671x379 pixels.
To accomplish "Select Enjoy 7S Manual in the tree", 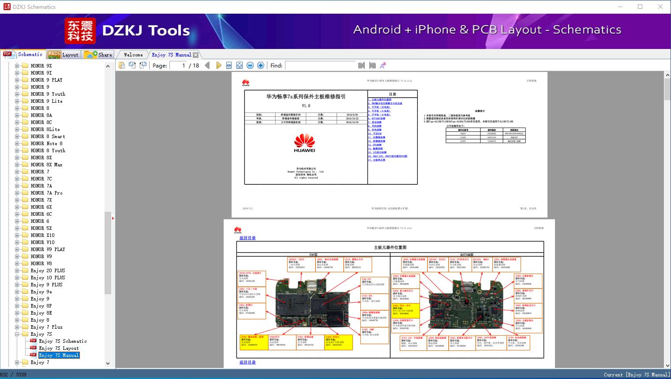I will (59, 355).
